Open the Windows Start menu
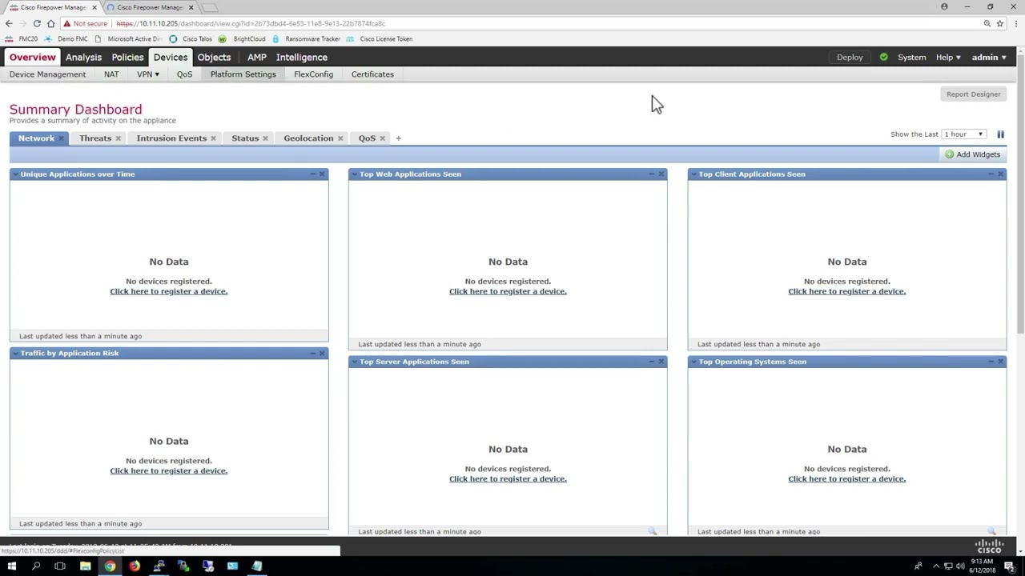 (11, 566)
